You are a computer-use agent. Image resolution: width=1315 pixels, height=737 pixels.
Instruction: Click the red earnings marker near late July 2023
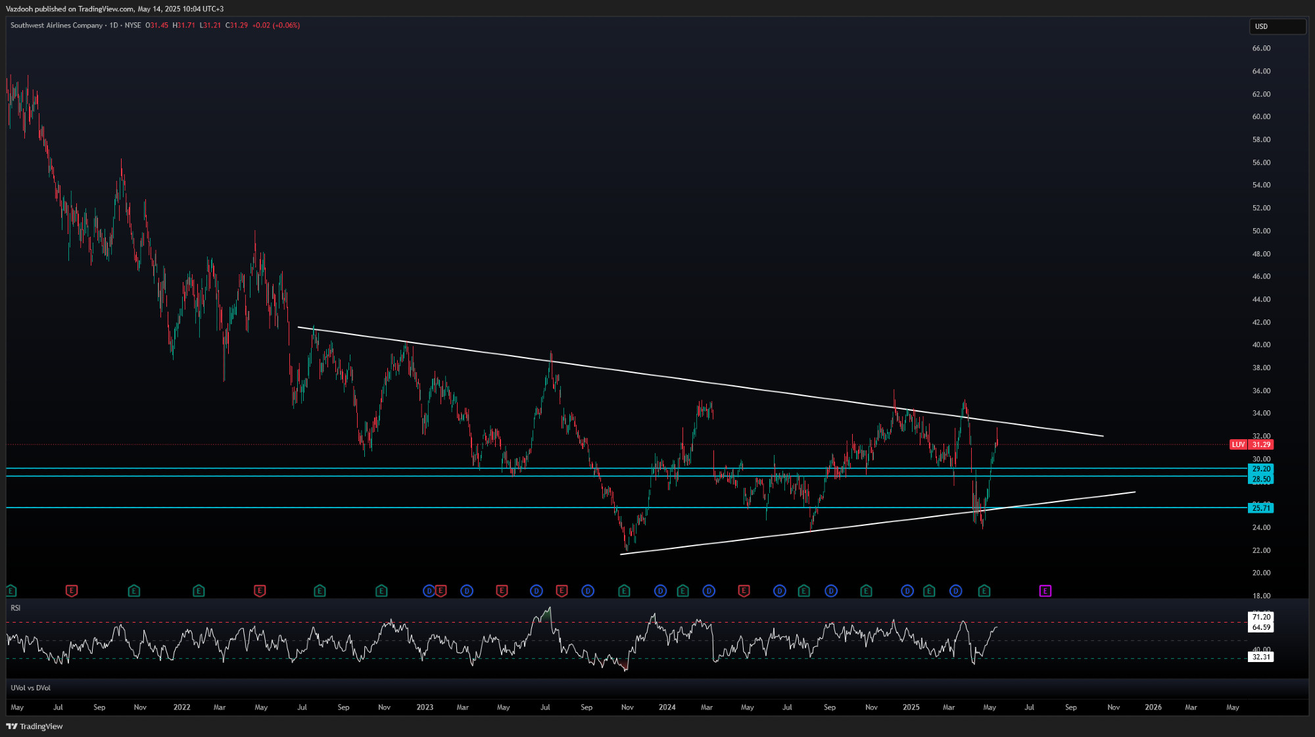[562, 591]
